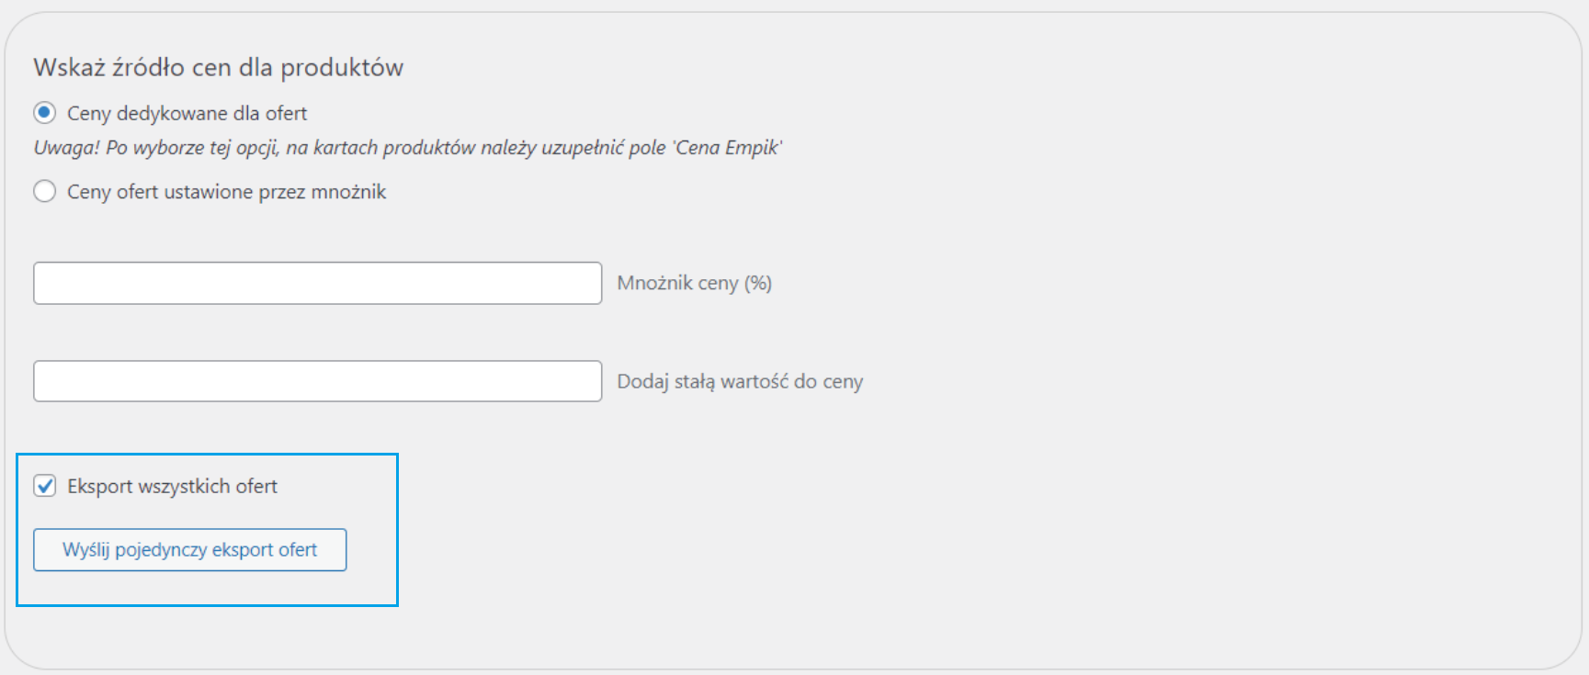Click the 'Wskaż źródło cen dla produktów' heading
The height and width of the screenshot is (675, 1589).
218,67
